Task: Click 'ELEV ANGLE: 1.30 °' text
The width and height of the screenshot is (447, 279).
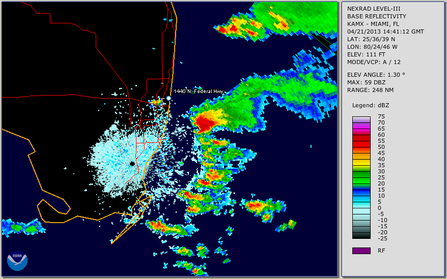Action: point(376,75)
